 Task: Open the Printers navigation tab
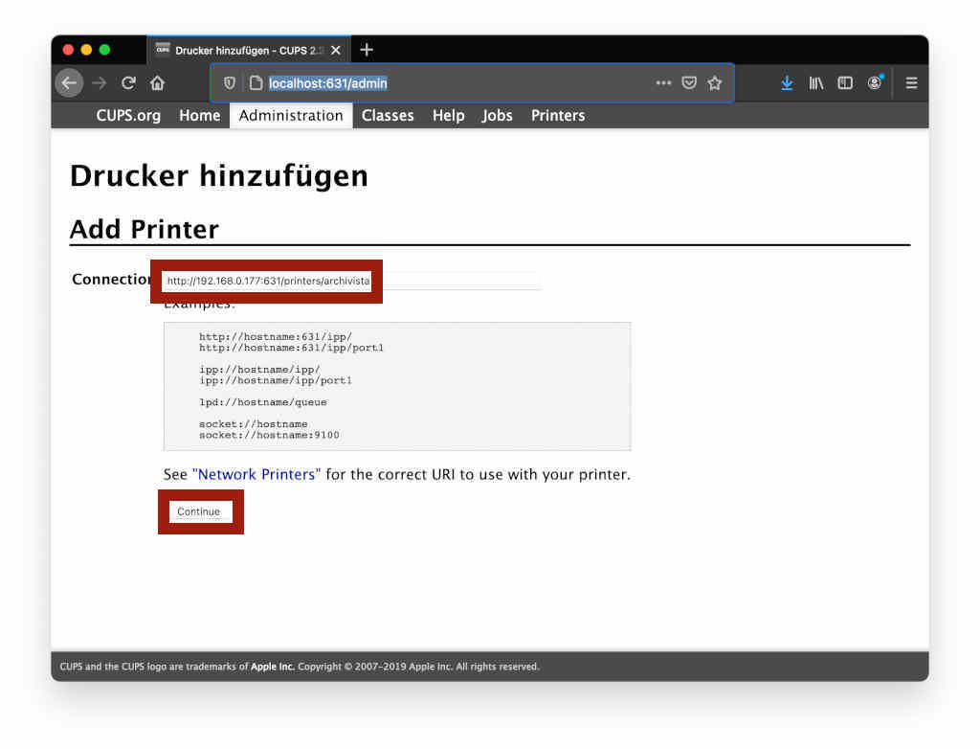558,115
